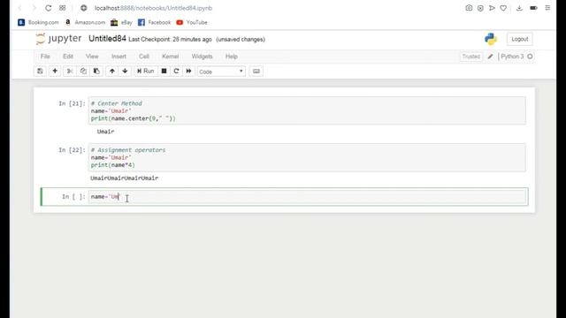Open the Cell menu
The width and height of the screenshot is (566, 318).
143,57
